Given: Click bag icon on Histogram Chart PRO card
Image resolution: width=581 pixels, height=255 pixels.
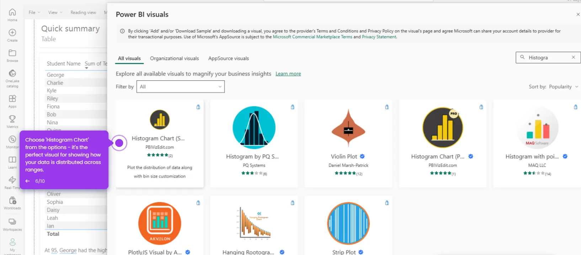Looking at the screenshot, I should tap(481, 107).
